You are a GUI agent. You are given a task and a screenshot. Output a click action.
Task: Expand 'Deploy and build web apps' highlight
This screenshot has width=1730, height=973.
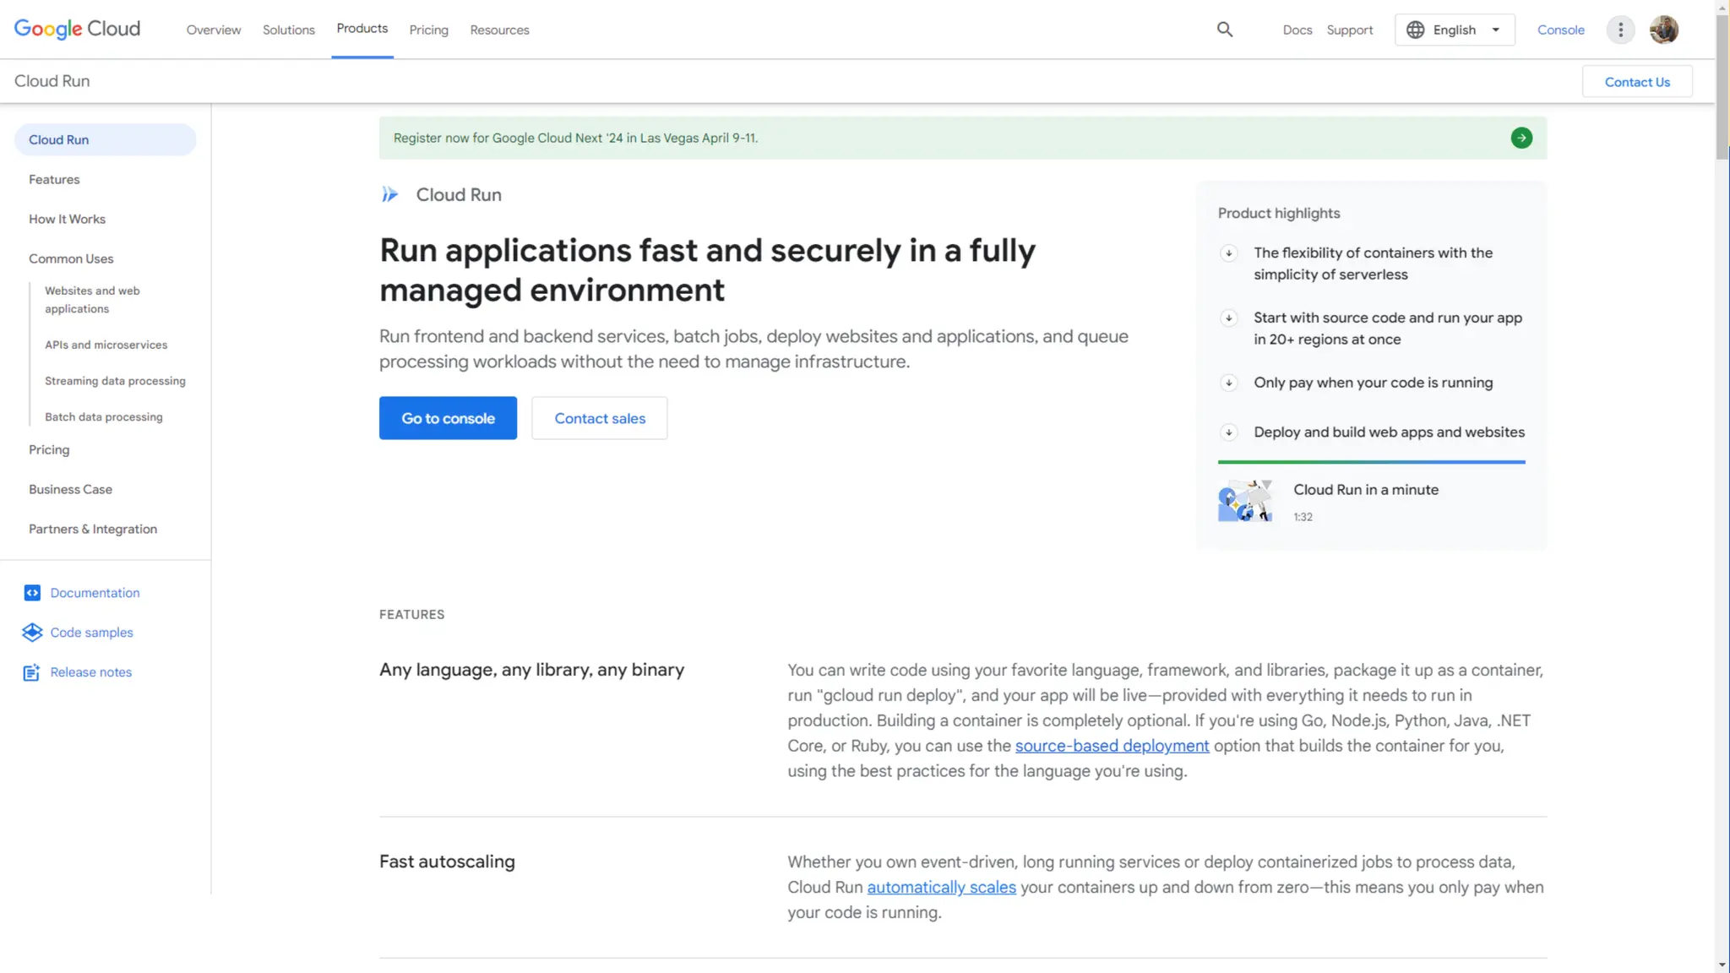pos(1229,432)
